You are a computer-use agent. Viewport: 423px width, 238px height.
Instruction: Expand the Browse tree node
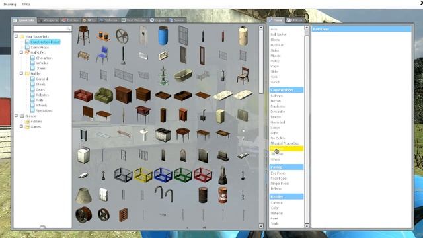[16, 116]
